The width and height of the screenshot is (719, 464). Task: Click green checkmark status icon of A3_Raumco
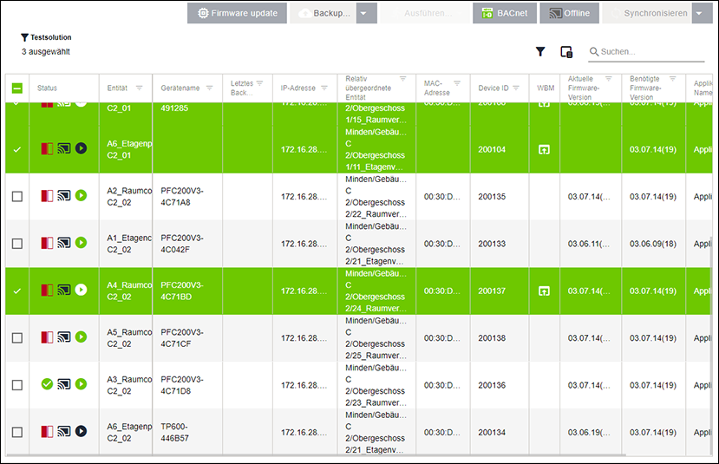pyautogui.click(x=47, y=384)
